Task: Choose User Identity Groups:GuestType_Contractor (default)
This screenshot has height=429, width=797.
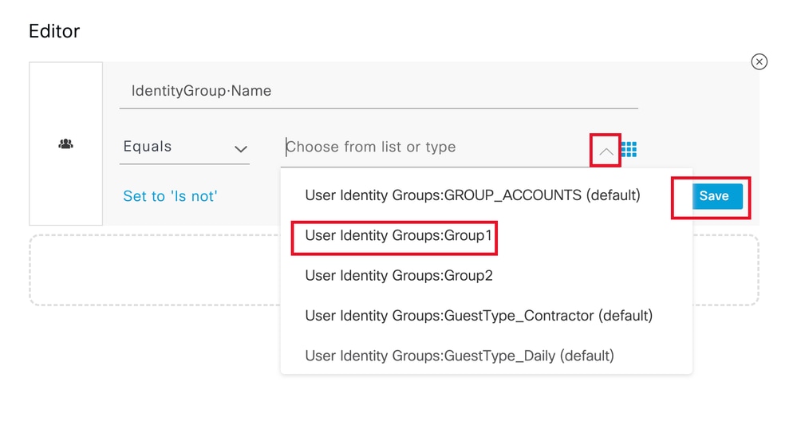Action: 486,316
